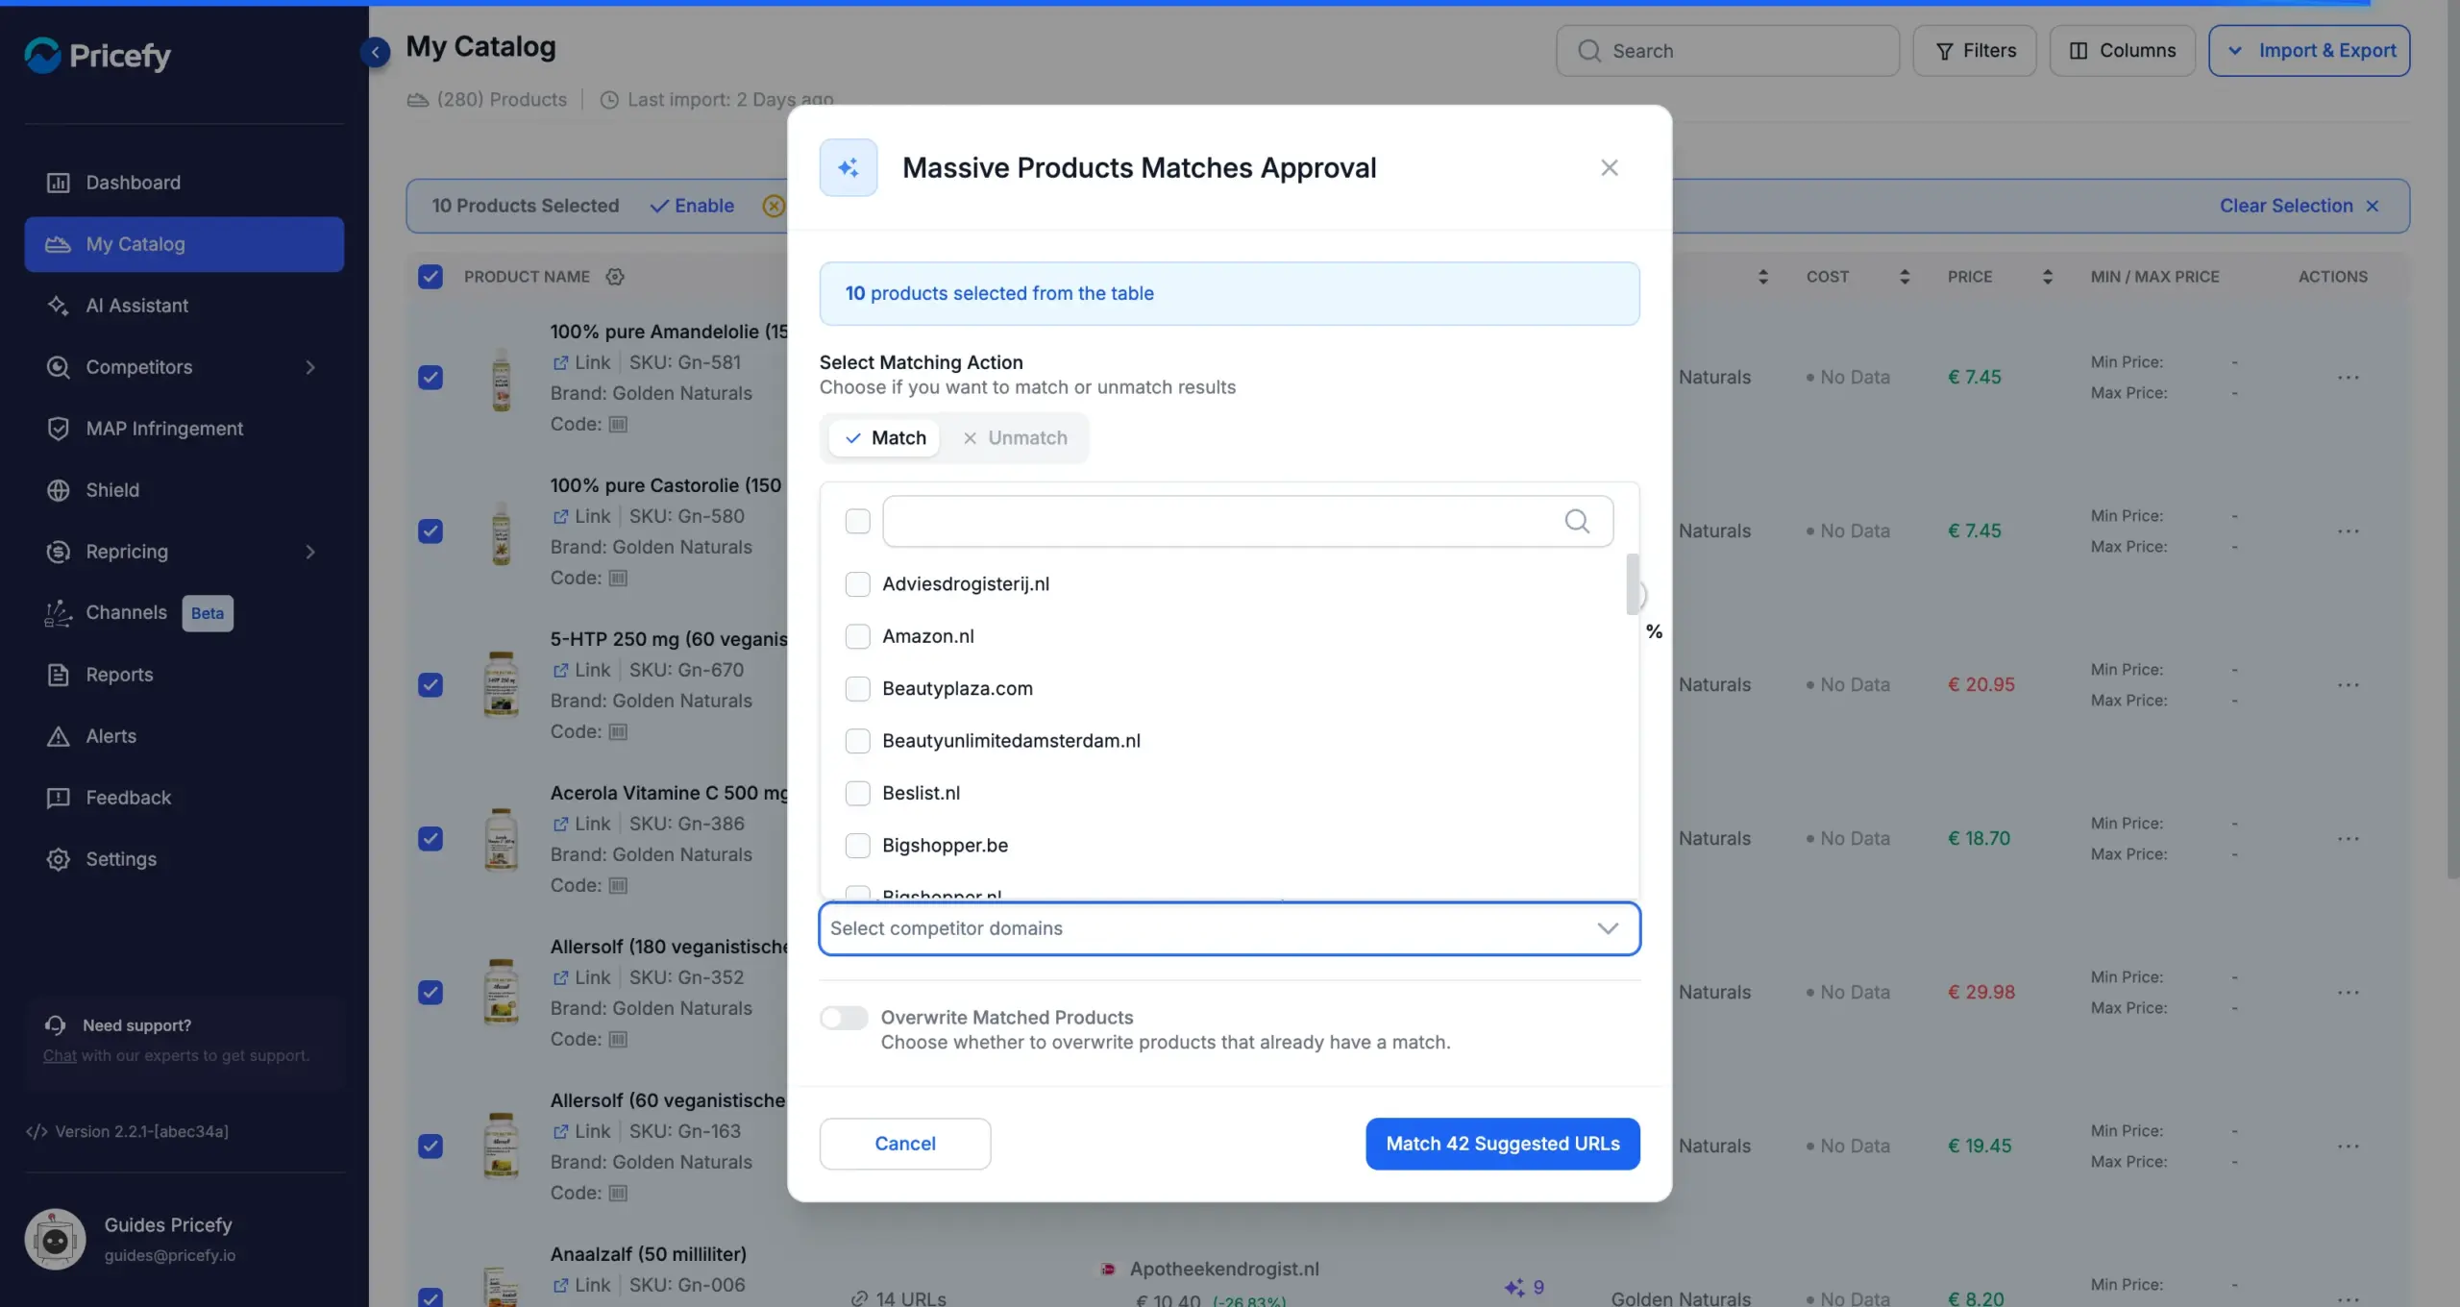Select the Unmatch action tab
Viewport: 2460px width, 1307px height.
point(1015,438)
